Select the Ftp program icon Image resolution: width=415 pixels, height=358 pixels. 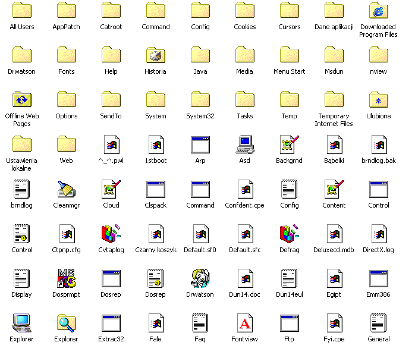(290, 323)
